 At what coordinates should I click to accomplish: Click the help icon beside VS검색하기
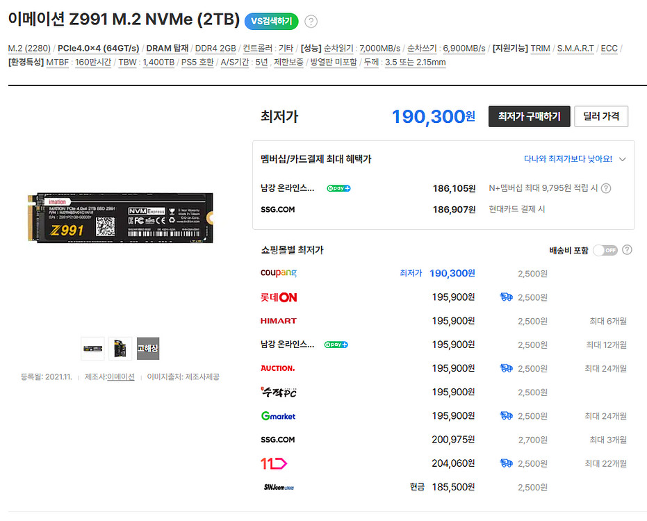coord(311,22)
